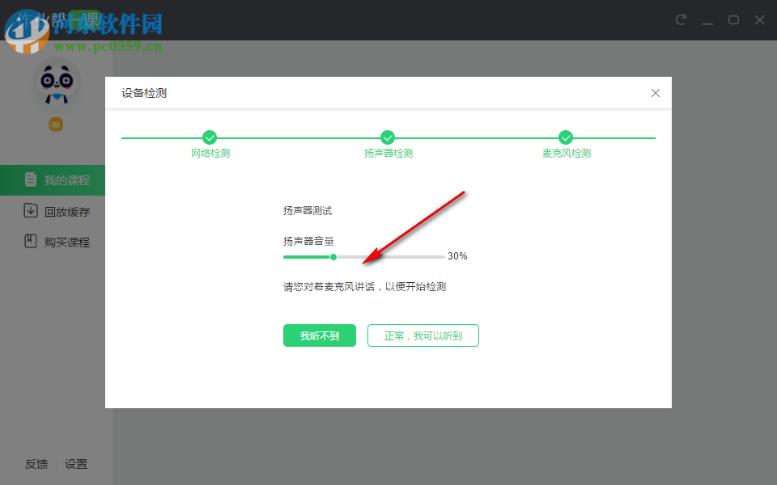The width and height of the screenshot is (777, 485).
Task: Click the download icon beside 回放缓存
Action: [30, 211]
